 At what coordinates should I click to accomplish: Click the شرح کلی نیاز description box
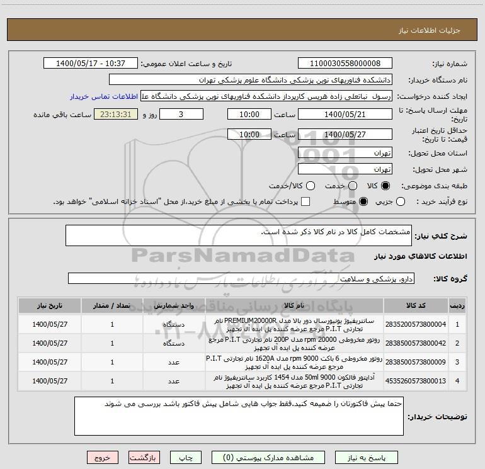click(x=239, y=235)
